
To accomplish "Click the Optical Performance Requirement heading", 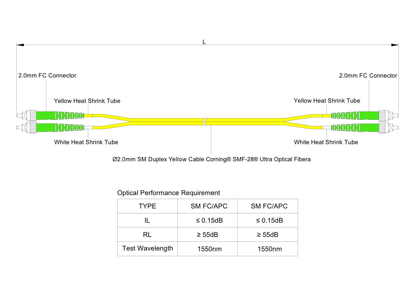I will 168,193.
